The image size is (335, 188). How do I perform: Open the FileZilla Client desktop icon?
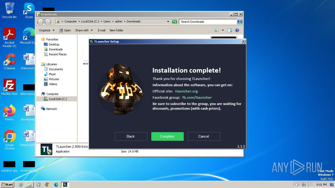9,87
